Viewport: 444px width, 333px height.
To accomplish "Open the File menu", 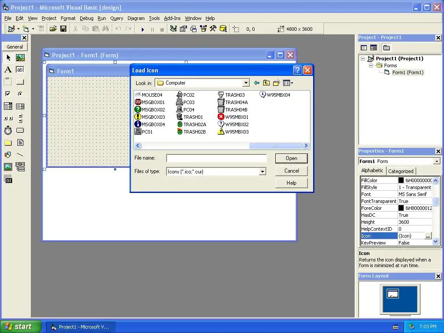I will pos(8,18).
